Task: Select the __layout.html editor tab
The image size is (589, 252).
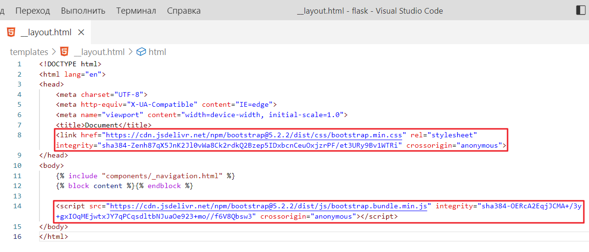Action: coord(45,32)
